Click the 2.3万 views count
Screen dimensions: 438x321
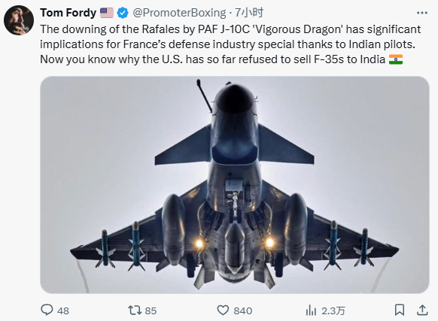[333, 310]
